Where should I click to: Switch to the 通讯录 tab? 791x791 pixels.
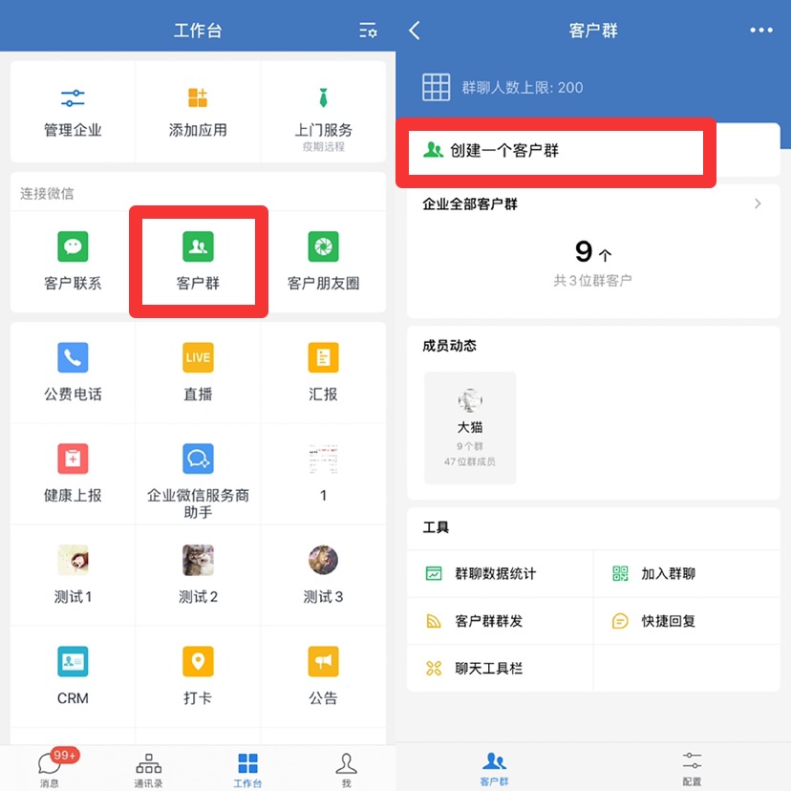click(148, 767)
